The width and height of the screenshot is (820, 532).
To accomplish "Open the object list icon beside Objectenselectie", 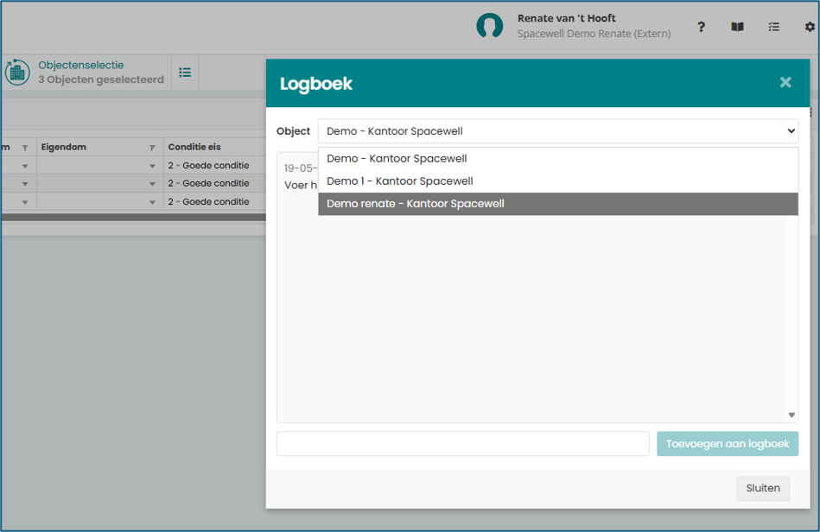I will tap(185, 73).
